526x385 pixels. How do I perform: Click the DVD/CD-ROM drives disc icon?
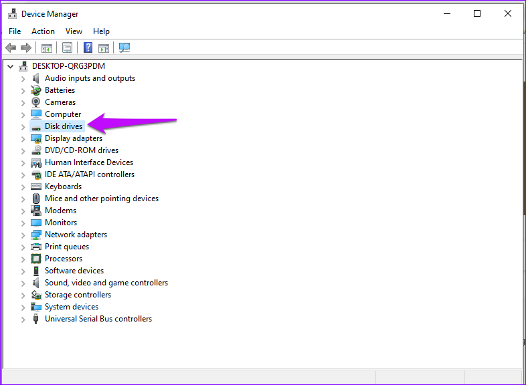coord(36,150)
